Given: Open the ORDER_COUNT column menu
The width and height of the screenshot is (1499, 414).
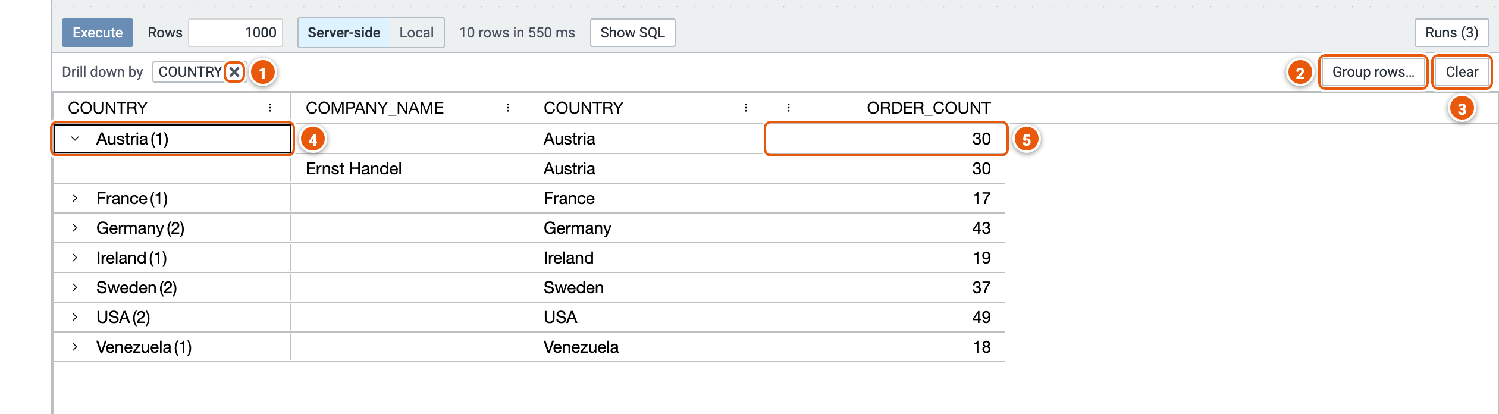Looking at the screenshot, I should (789, 108).
